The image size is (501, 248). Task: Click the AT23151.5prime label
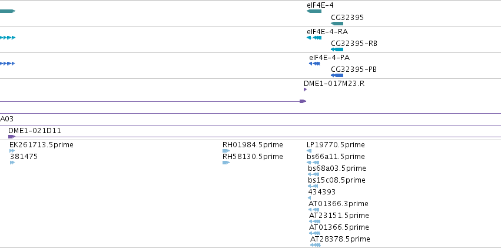coord(339,216)
